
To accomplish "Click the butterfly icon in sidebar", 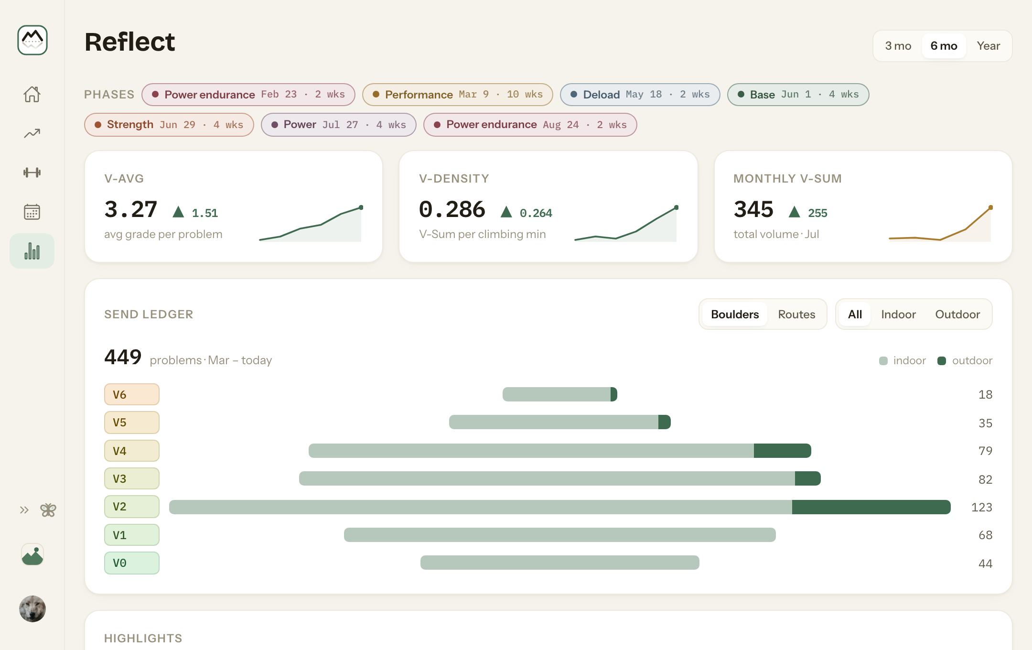I will pos(48,510).
